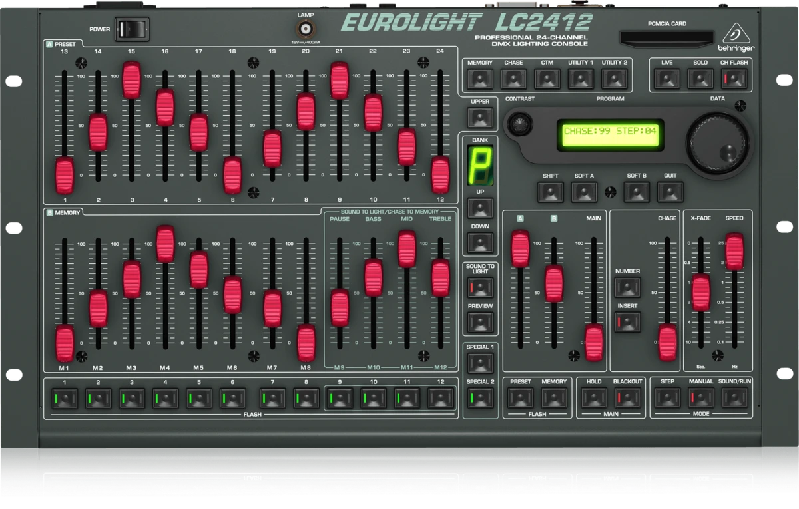Click the CHASE fader knob
Image resolution: width=799 pixels, height=509 pixels.
[x=667, y=342]
